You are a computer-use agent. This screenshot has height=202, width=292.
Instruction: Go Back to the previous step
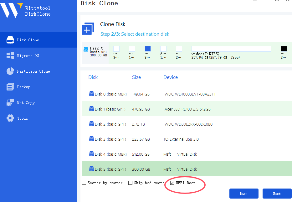(x=244, y=194)
